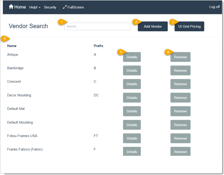224x175 pixels.
Task: Open the Help! dropdown menu
Action: [34, 7]
